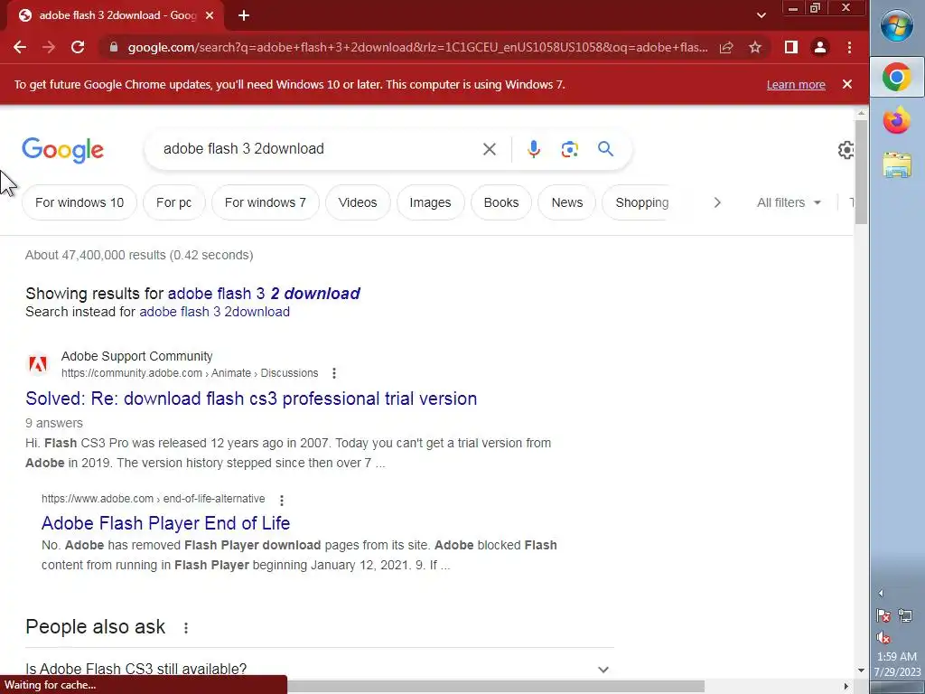The height and width of the screenshot is (694, 925).
Task: Open the Windows Start menu orb
Action: 897,25
